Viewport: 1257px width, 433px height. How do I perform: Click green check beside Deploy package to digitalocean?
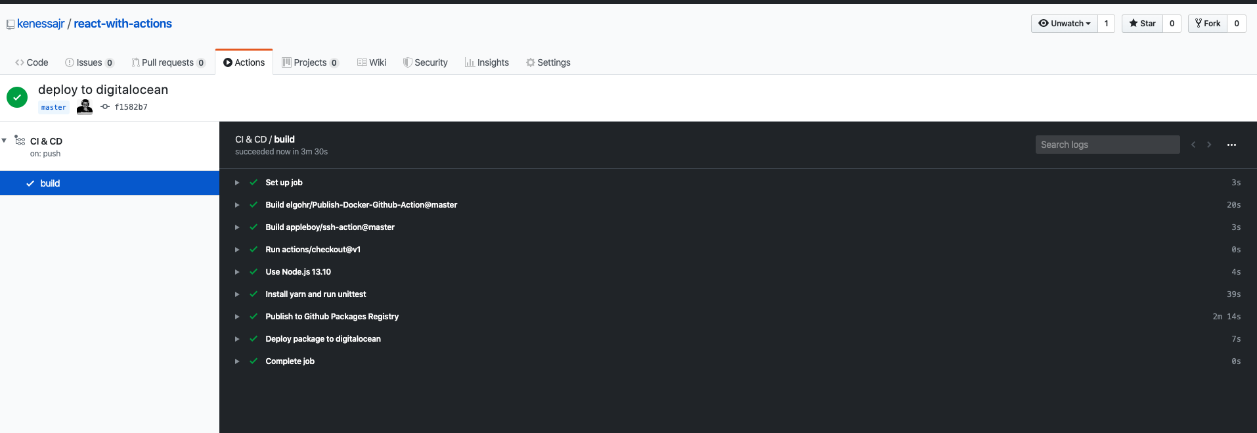pyautogui.click(x=254, y=339)
